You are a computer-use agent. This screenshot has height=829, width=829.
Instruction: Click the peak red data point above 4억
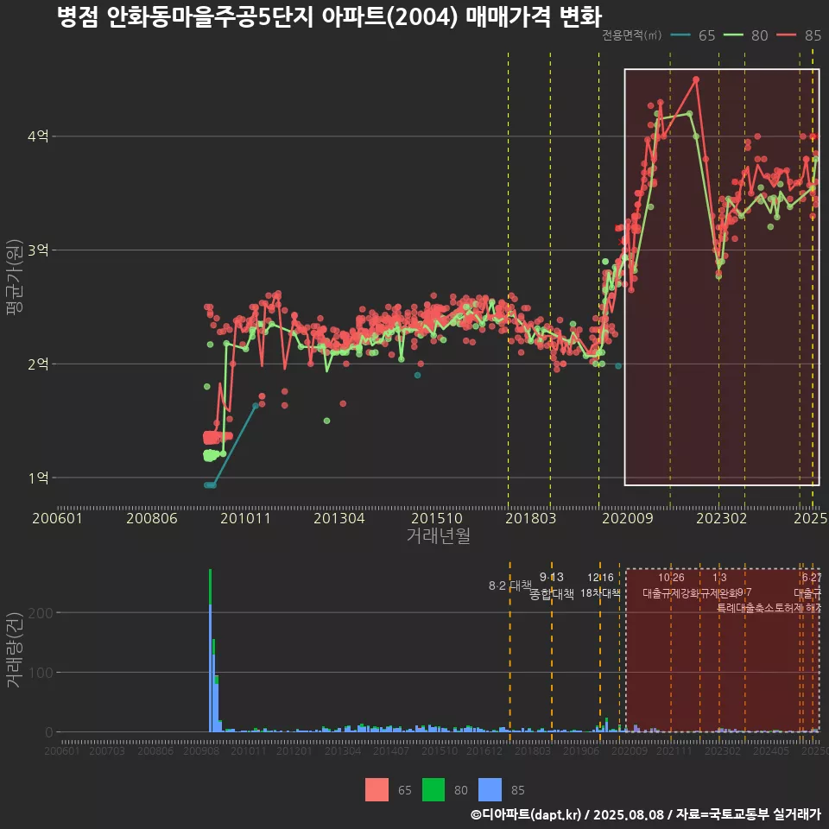(x=696, y=79)
